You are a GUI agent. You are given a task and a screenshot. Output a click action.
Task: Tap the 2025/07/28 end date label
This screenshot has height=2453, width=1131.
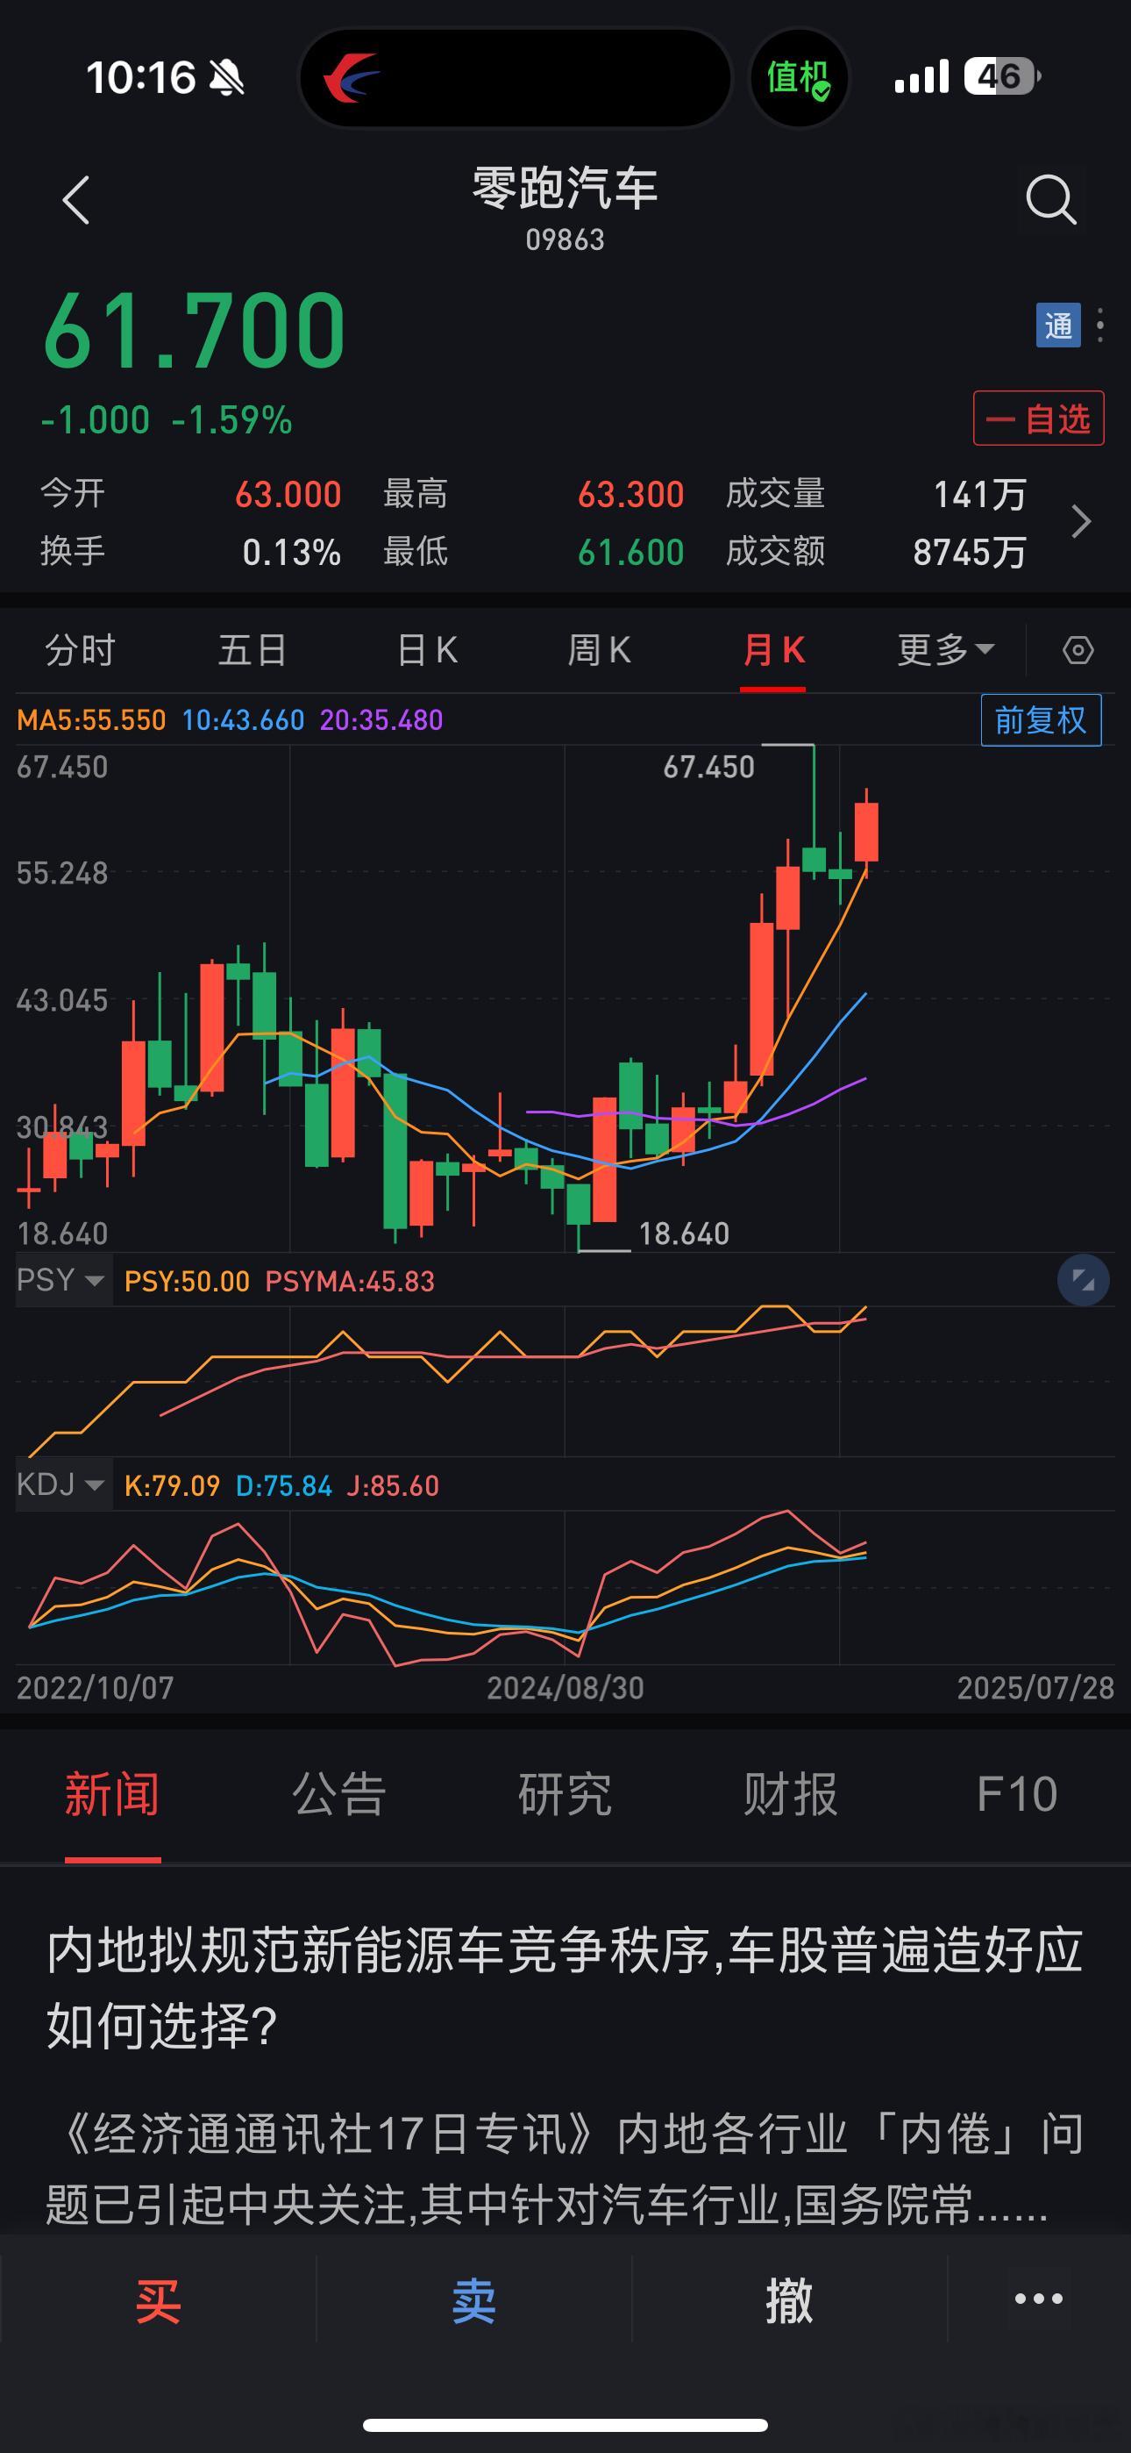(x=1035, y=1687)
